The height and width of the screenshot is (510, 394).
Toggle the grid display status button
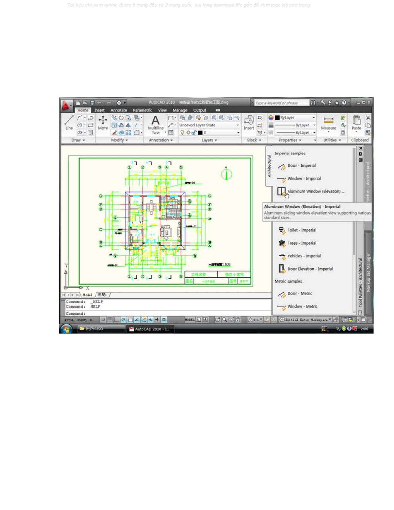point(110,320)
